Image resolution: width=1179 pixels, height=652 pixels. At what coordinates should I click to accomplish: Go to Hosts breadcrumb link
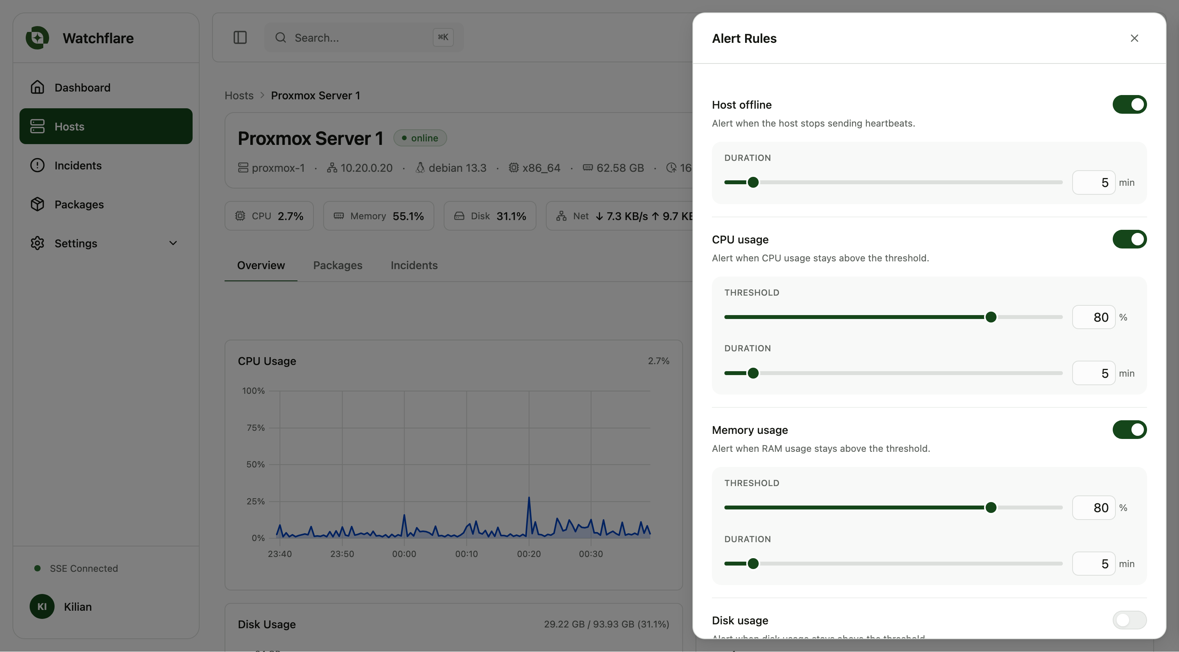[239, 95]
